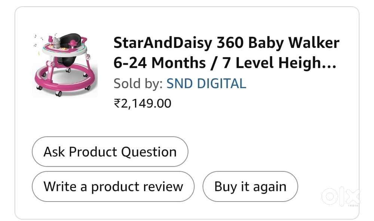
Task: Click the ₹2,149.00 price text
Action: 142,103
